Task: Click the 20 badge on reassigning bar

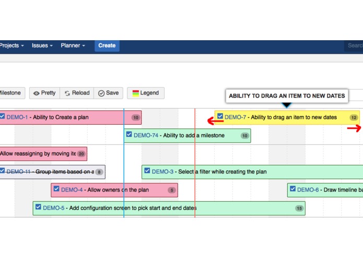Action: (x=81, y=154)
